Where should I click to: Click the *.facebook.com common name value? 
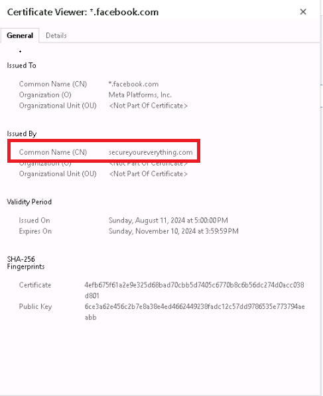[133, 84]
